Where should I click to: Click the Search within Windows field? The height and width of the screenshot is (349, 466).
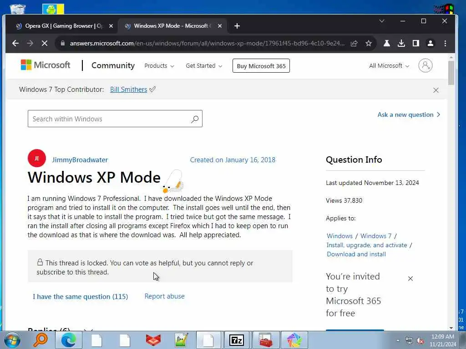point(115,119)
